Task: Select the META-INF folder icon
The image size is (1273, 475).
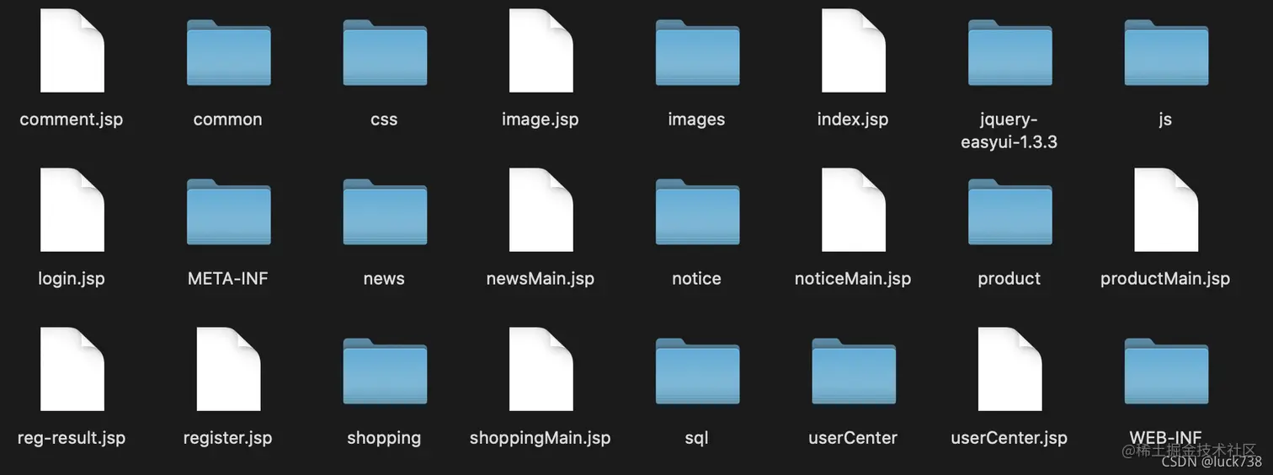Action: click(x=228, y=211)
